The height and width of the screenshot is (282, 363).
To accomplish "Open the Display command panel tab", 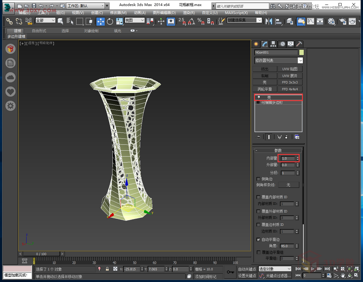I will point(291,44).
